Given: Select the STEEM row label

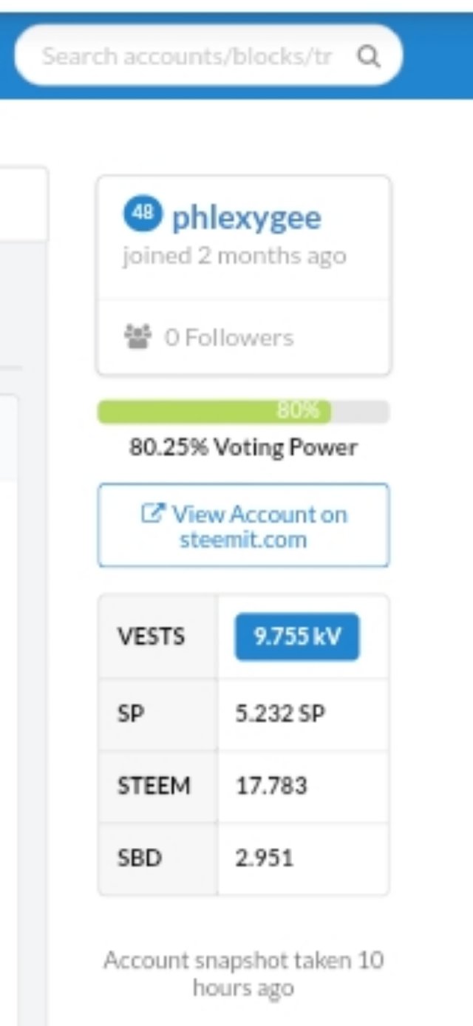Looking at the screenshot, I should click(x=154, y=785).
